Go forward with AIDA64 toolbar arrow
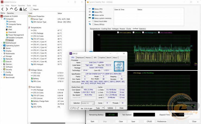The width and height of the screenshot is (201, 124). click(x=7, y=9)
